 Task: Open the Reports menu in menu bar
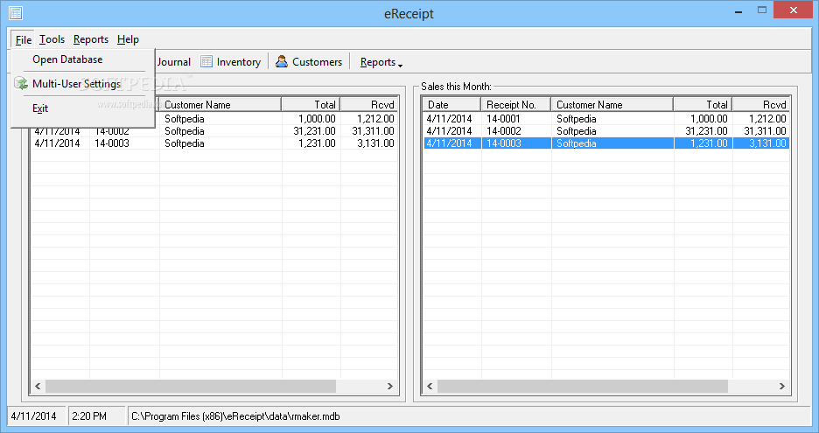point(91,39)
